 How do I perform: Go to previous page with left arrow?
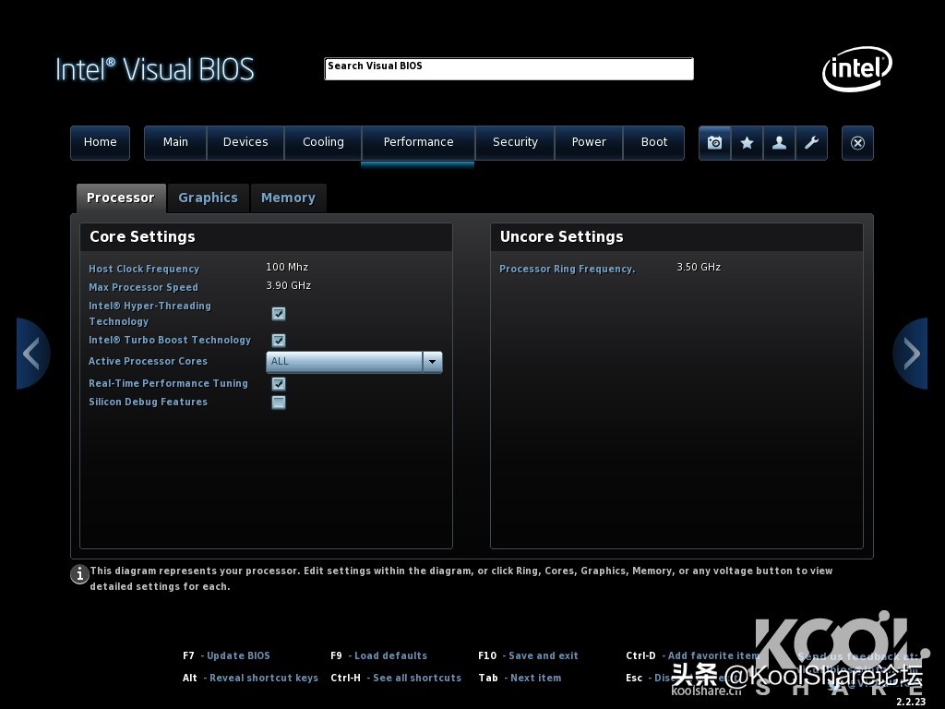coord(32,354)
